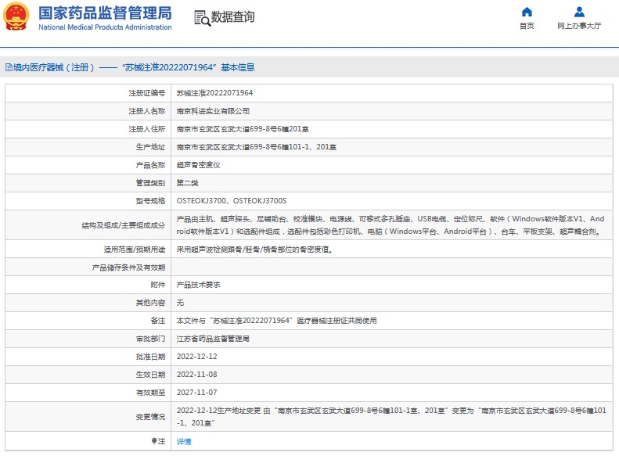Click the remark text 本文件与
619x456 pixels.
[276, 321]
